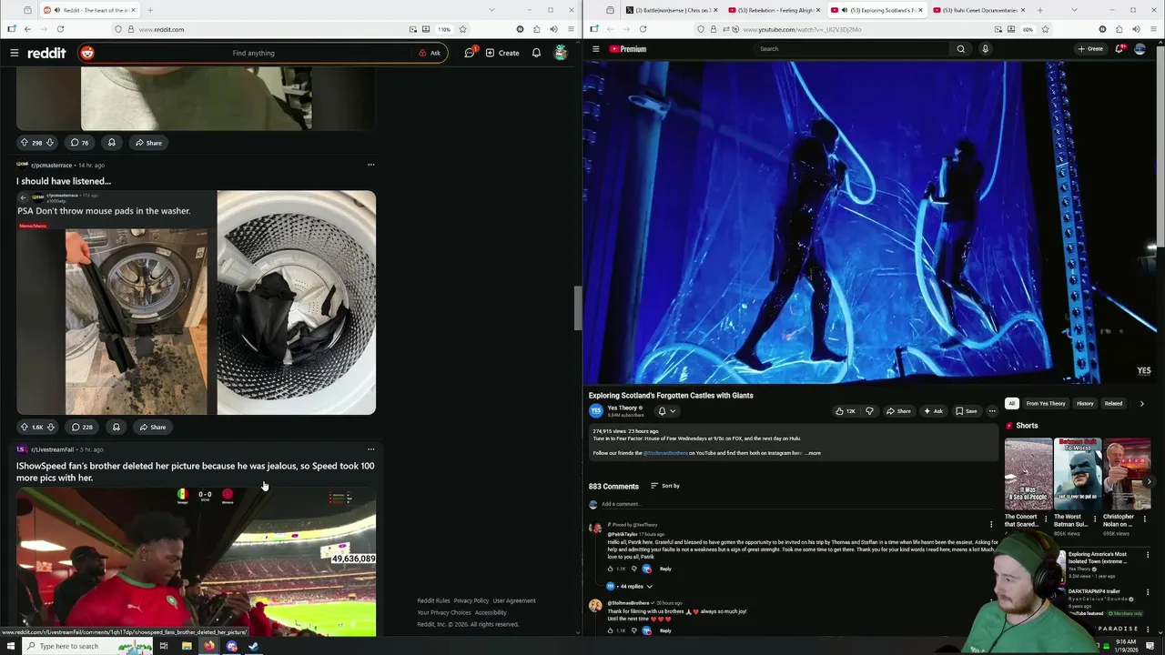Expand video description with ...more
The image size is (1165, 655).
tap(812, 453)
